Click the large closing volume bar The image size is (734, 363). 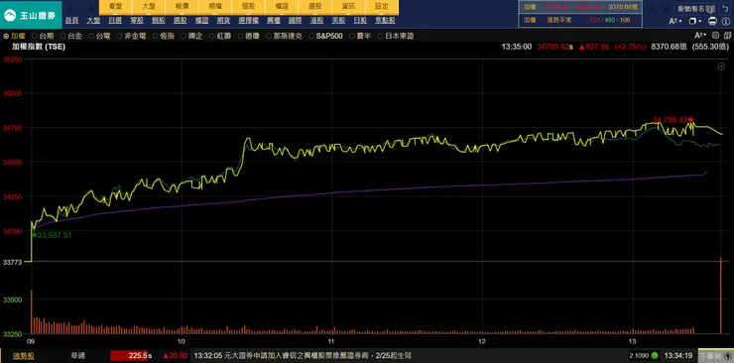click(x=721, y=296)
